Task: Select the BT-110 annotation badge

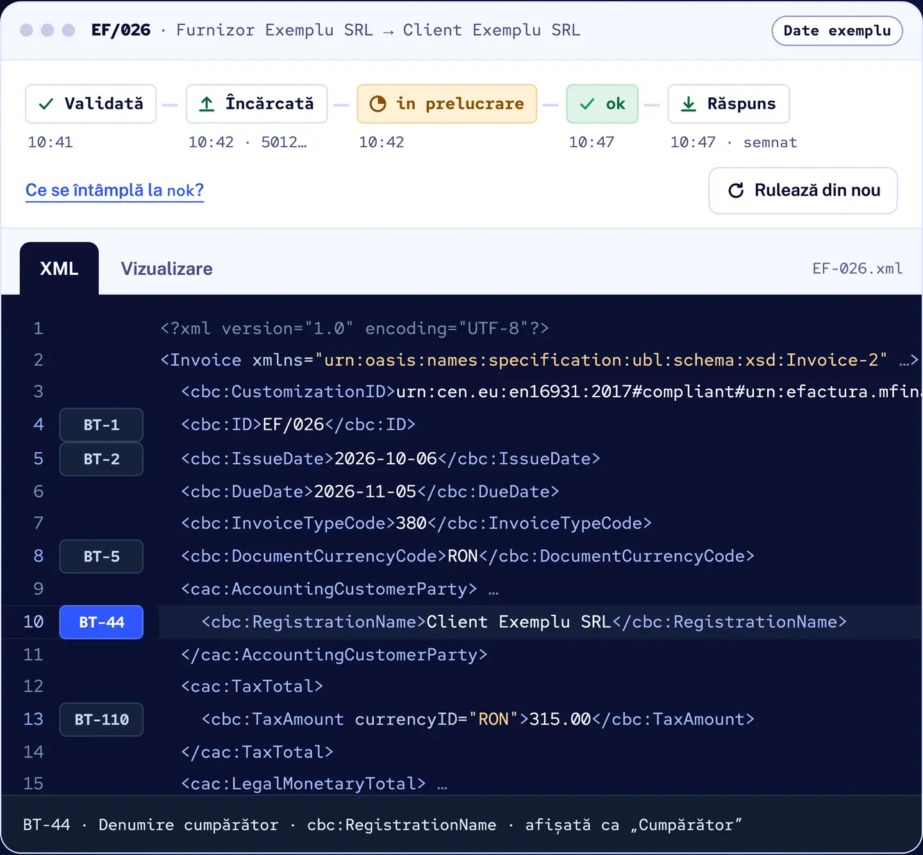Action: tap(101, 720)
